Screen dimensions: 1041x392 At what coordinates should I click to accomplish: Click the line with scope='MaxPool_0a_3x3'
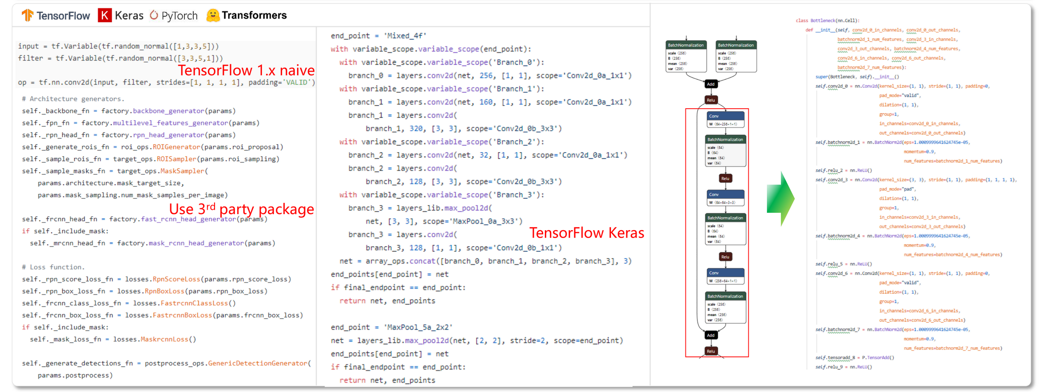[444, 221]
